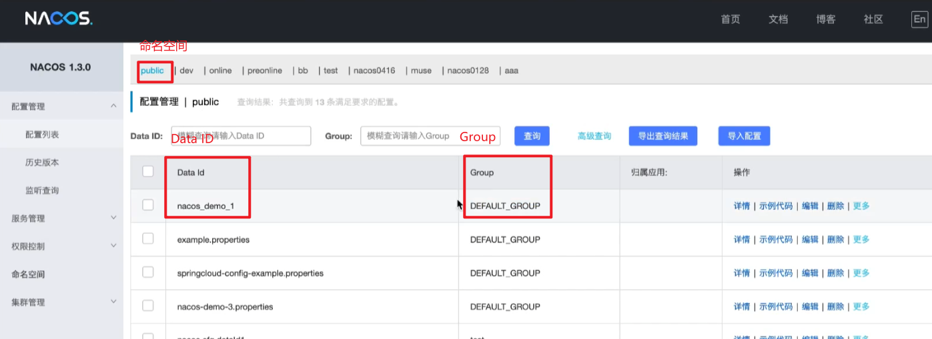The height and width of the screenshot is (339, 932).
Task: Open 命名空间 in the sidebar
Action: pyautogui.click(x=28, y=274)
